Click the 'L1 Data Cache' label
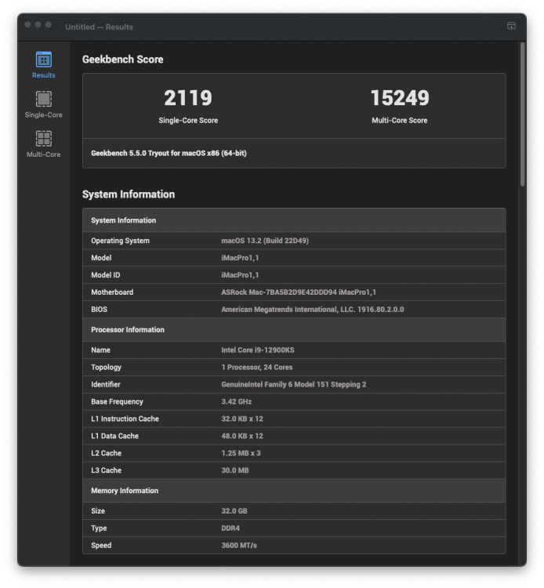 click(114, 436)
